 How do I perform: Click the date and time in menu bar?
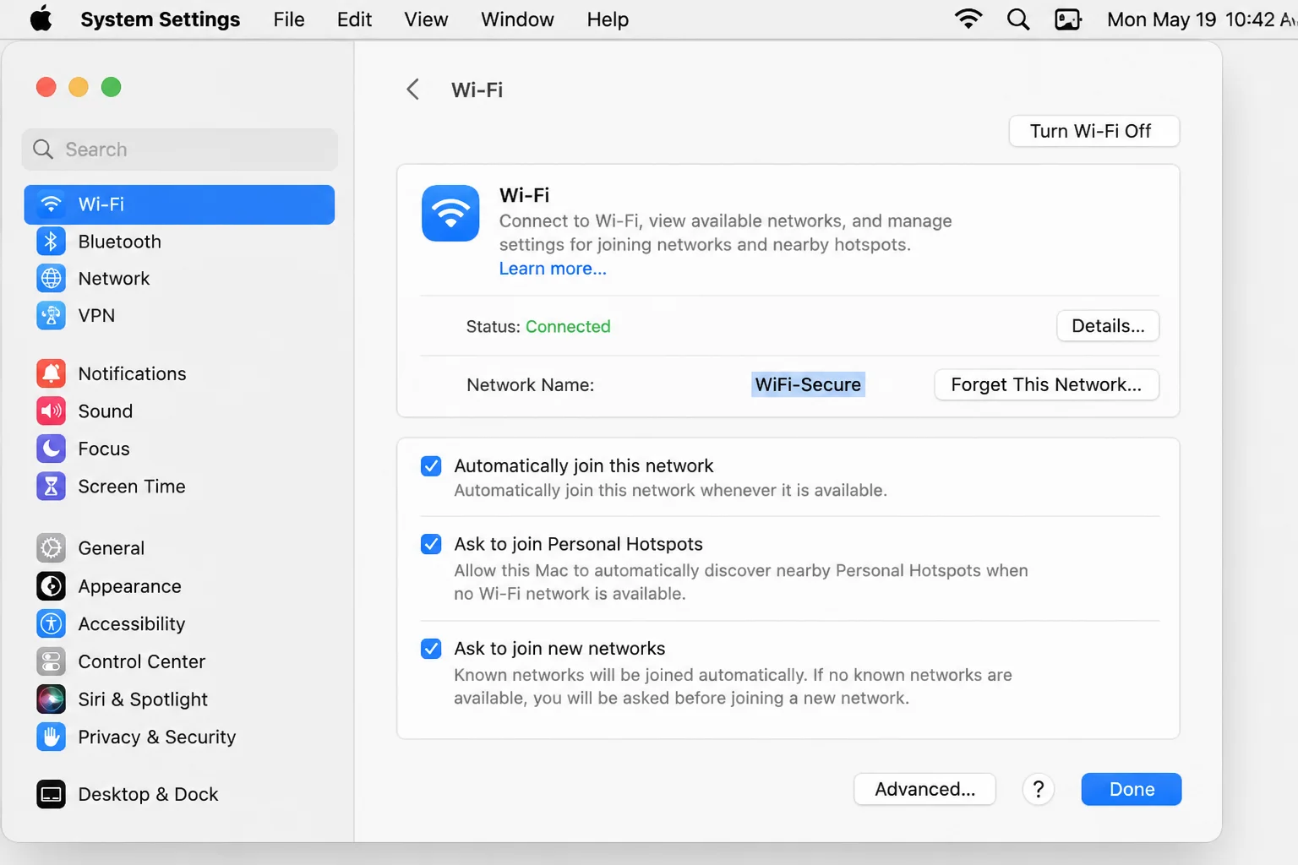tap(1202, 19)
